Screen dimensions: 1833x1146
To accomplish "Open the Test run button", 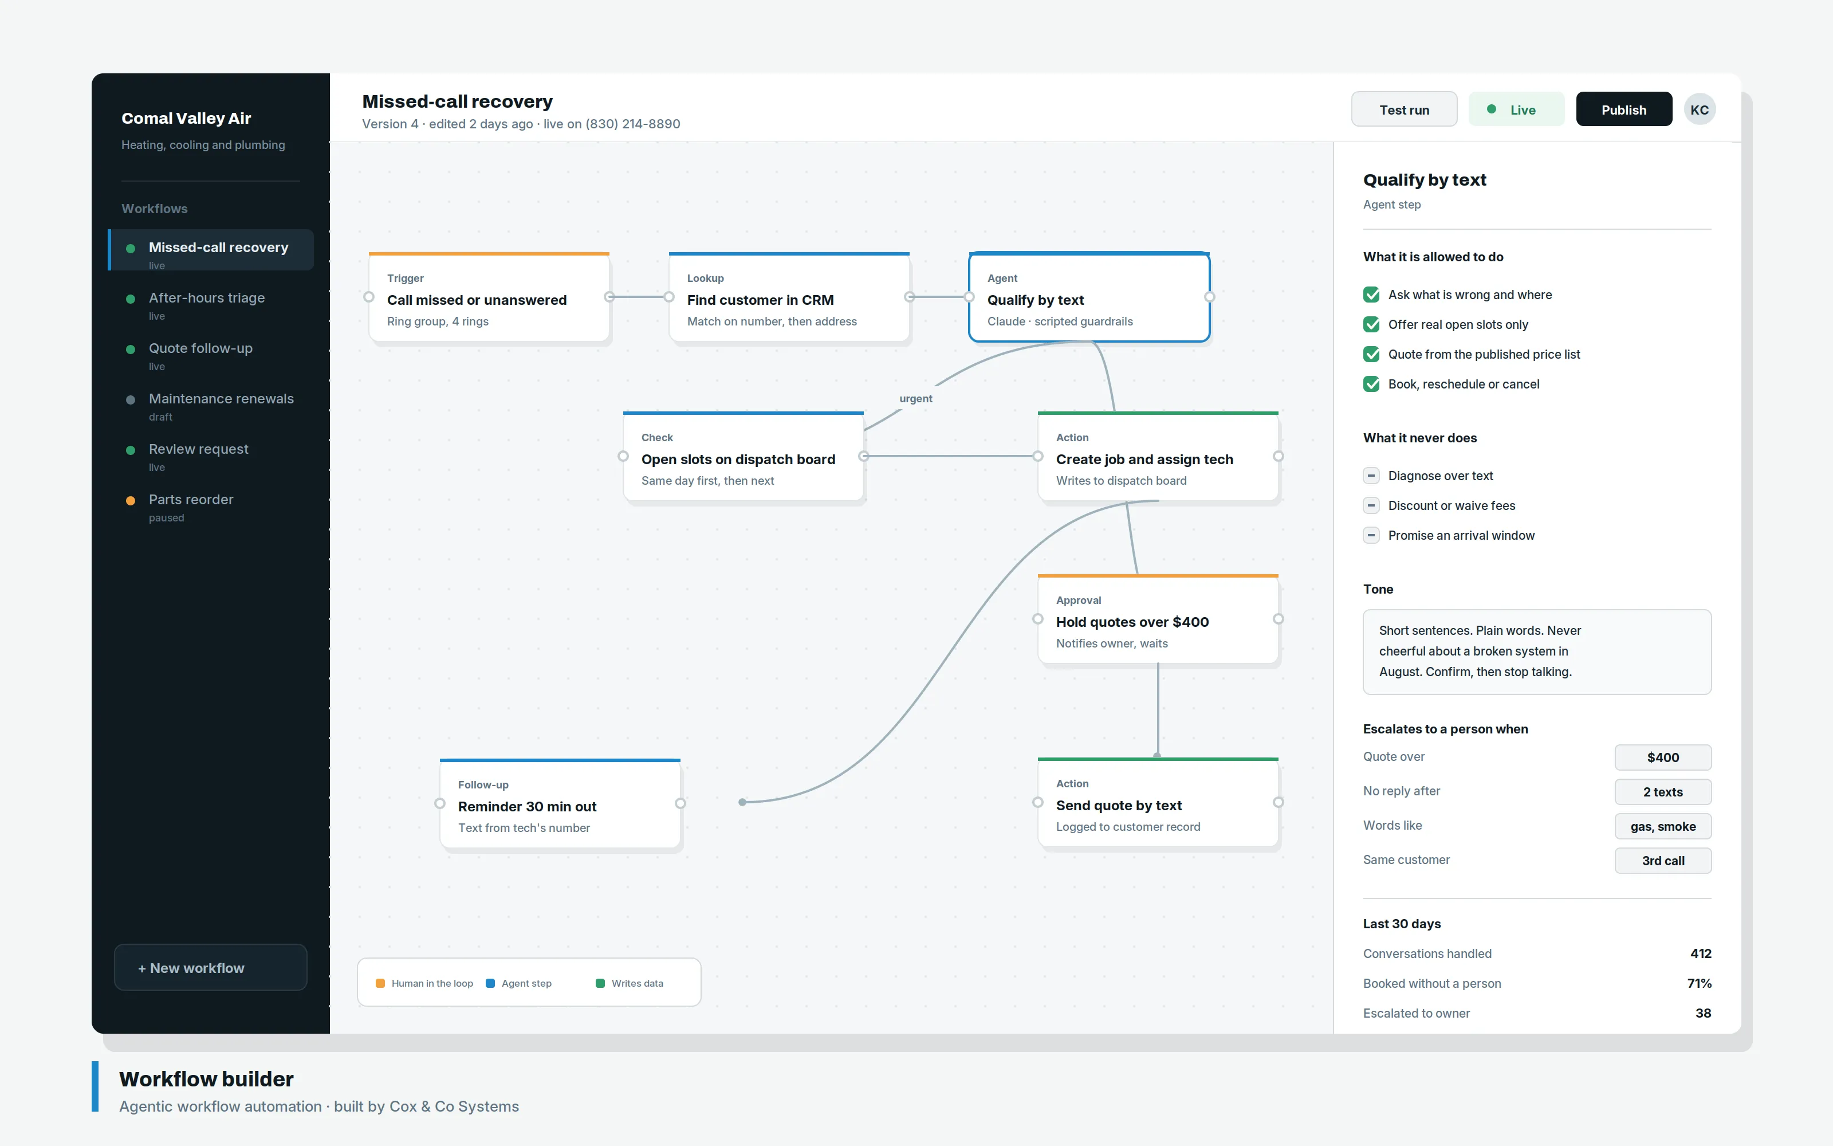I will coord(1403,110).
